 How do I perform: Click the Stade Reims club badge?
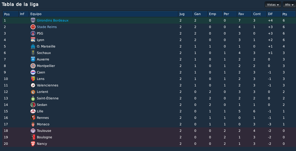click(x=33, y=27)
